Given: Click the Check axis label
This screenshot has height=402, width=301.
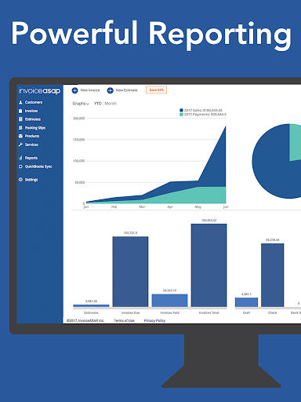Looking at the screenshot, I should (273, 312).
